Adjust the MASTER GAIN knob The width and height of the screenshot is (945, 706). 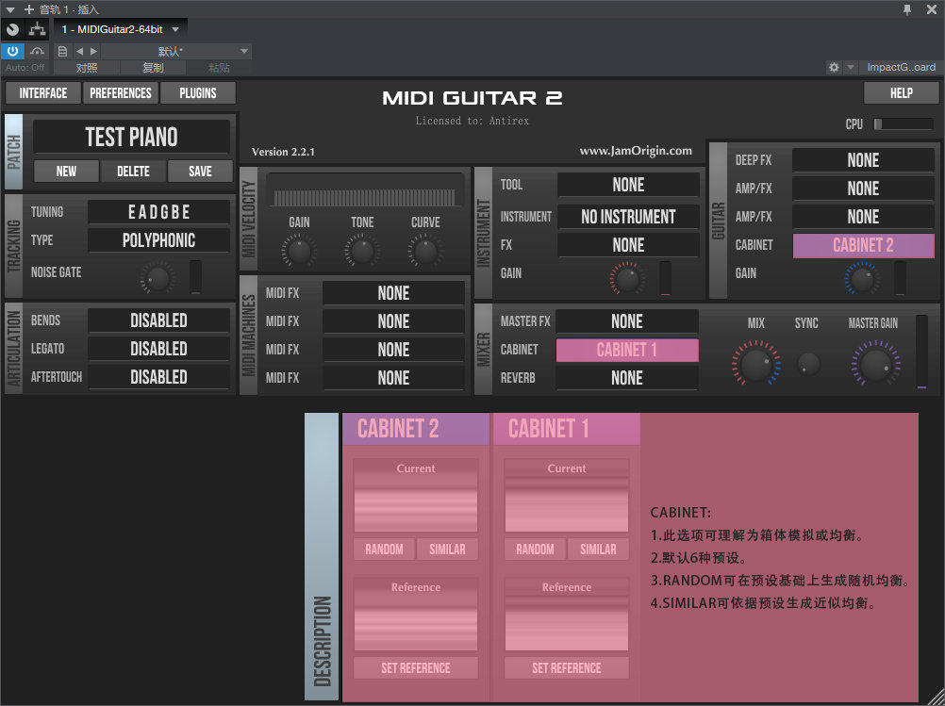click(x=876, y=363)
